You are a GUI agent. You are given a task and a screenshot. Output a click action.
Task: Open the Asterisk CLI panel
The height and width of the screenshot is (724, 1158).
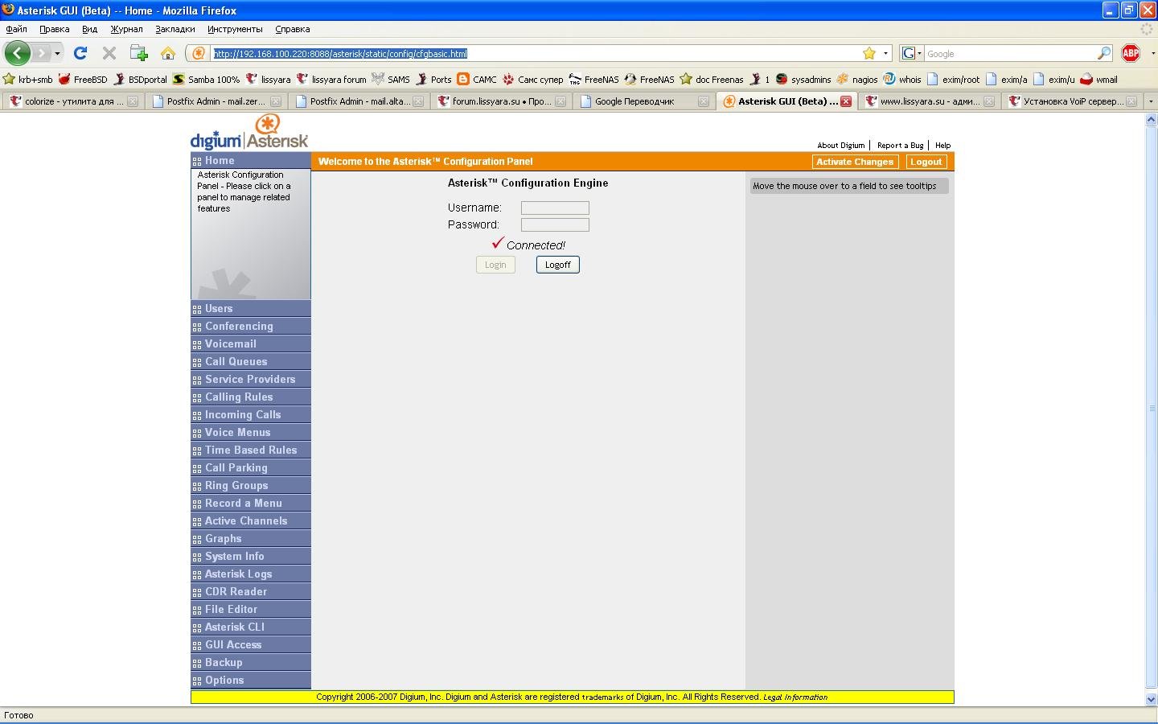pos(251,627)
